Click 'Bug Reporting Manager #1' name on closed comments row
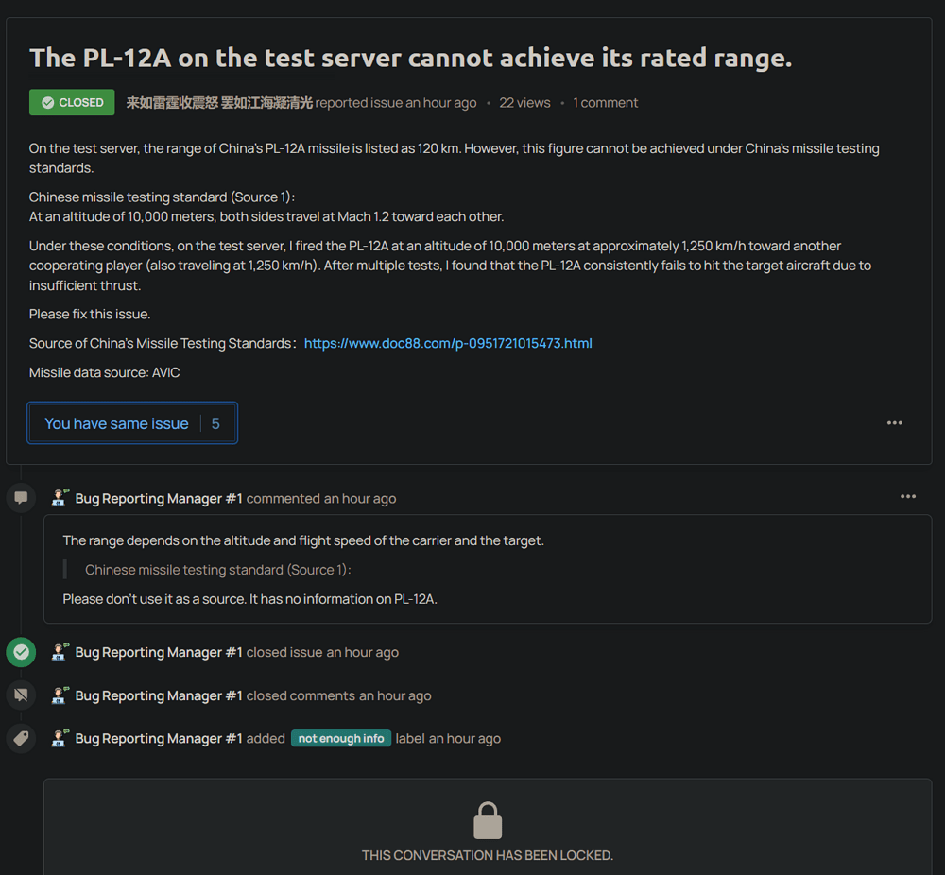 coord(159,695)
